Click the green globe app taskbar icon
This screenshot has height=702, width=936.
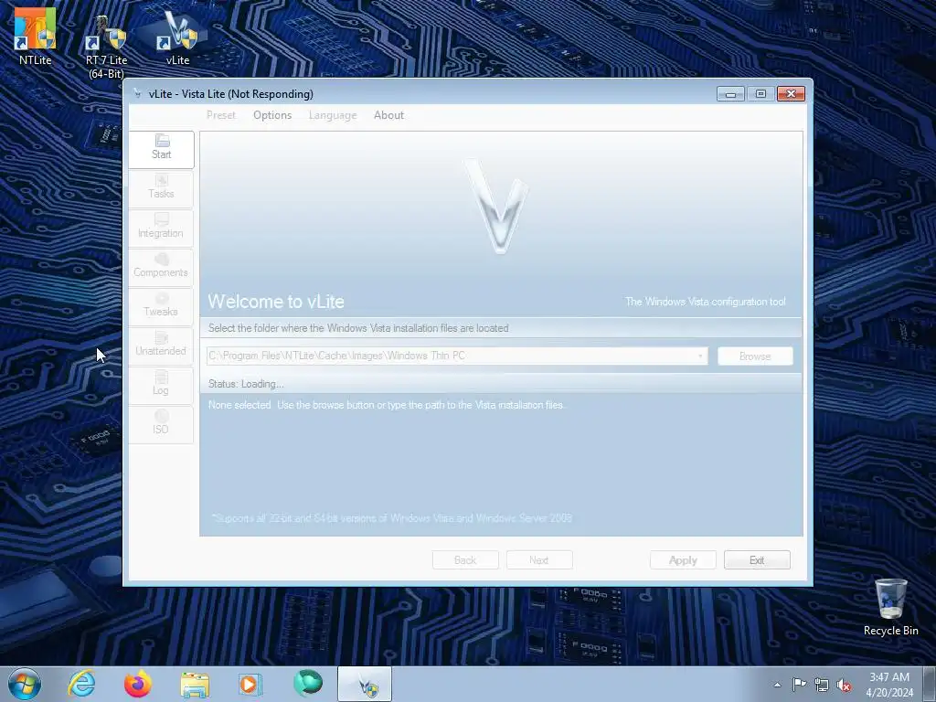pyautogui.click(x=307, y=683)
